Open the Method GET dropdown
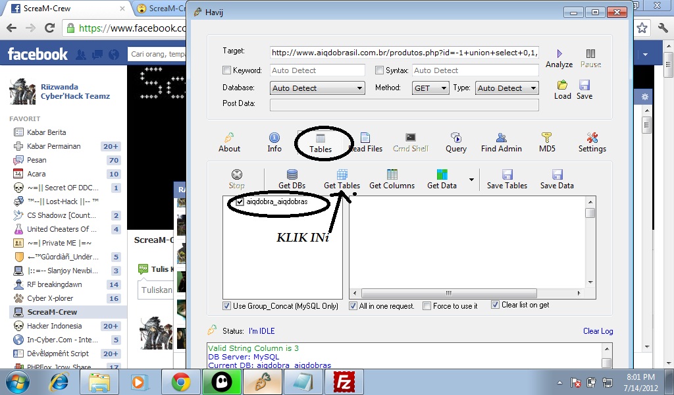 (x=430, y=88)
